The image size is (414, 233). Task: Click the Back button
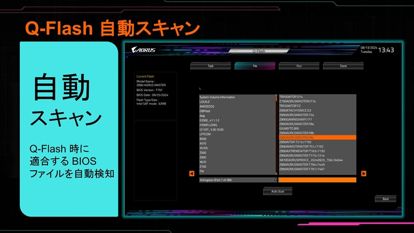pyautogui.click(x=386, y=199)
